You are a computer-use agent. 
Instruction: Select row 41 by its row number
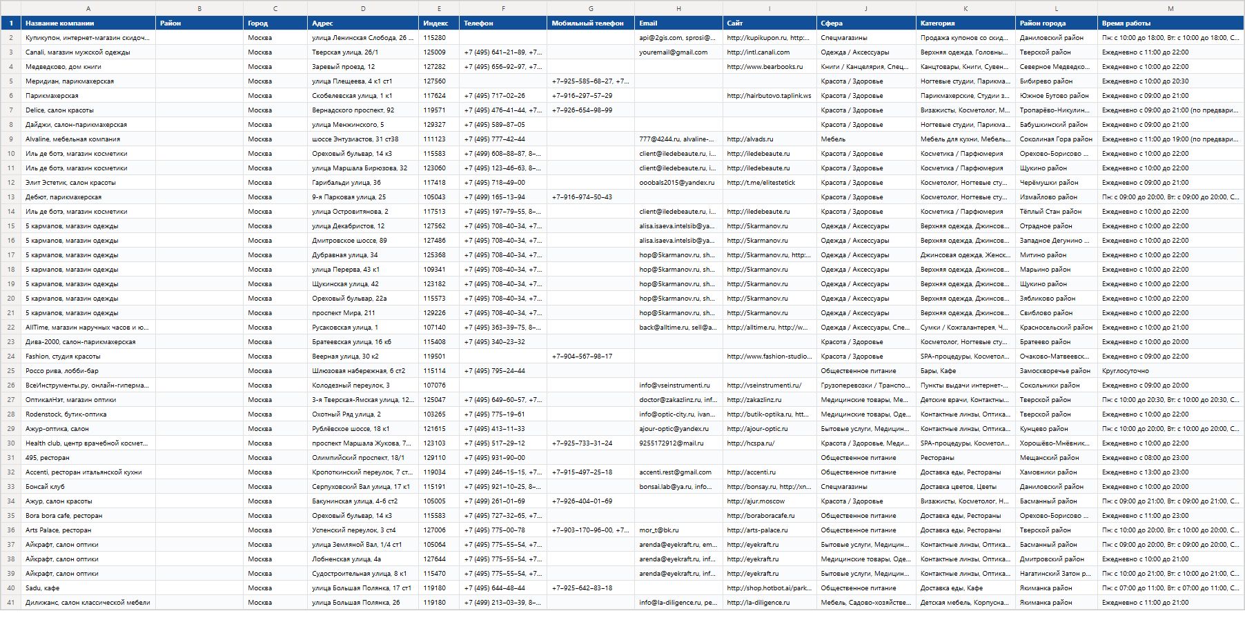[11, 603]
